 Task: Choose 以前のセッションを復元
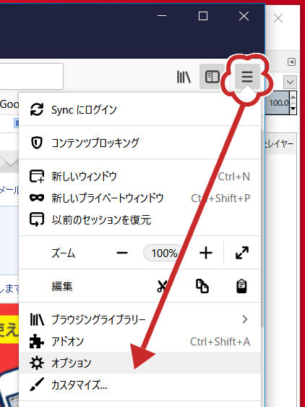tap(139, 219)
